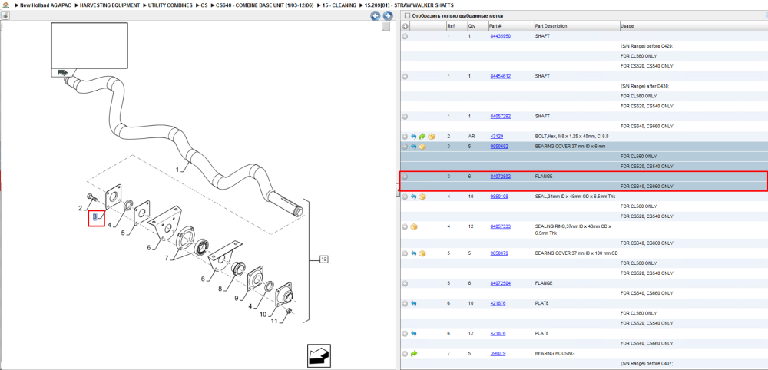Select callout 8 in the diagram

pos(220,289)
